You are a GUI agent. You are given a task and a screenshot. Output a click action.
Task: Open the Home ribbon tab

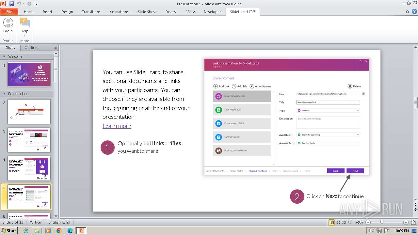pyautogui.click(x=29, y=12)
